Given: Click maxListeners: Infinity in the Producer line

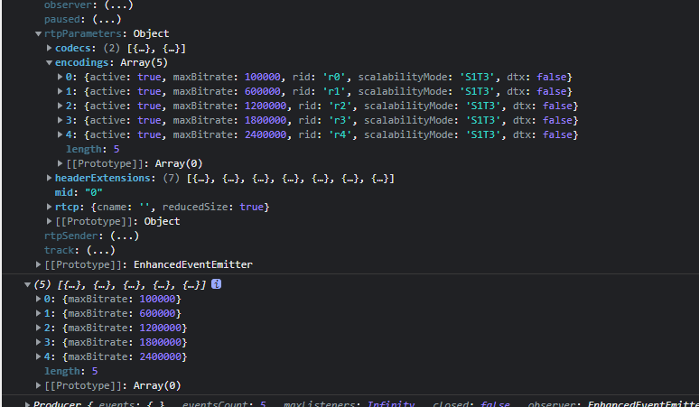Looking at the screenshot, I should click(349, 404).
